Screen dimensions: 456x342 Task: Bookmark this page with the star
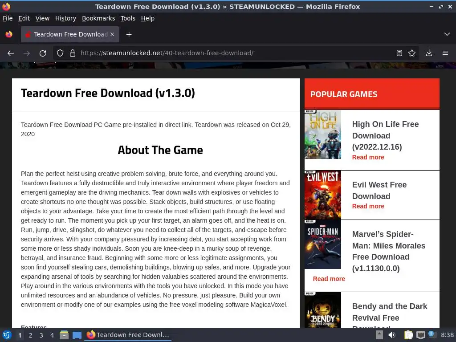(x=412, y=53)
